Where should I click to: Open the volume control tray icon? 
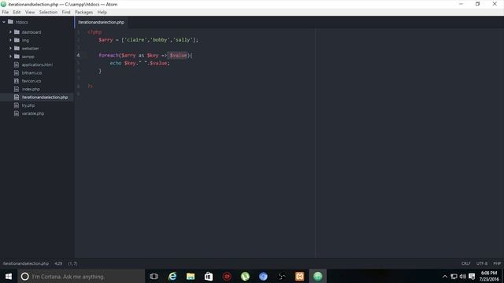point(463,276)
